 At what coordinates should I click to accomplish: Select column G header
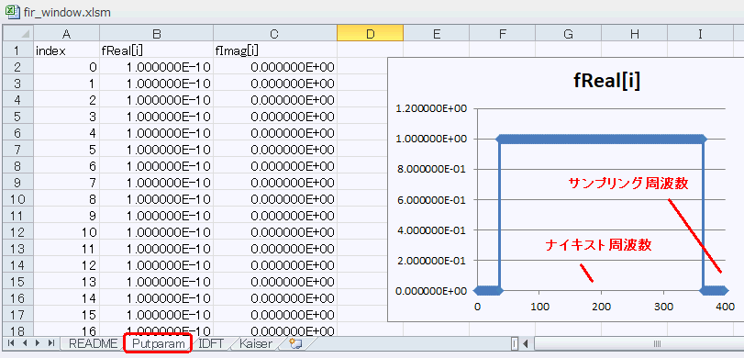pos(568,33)
